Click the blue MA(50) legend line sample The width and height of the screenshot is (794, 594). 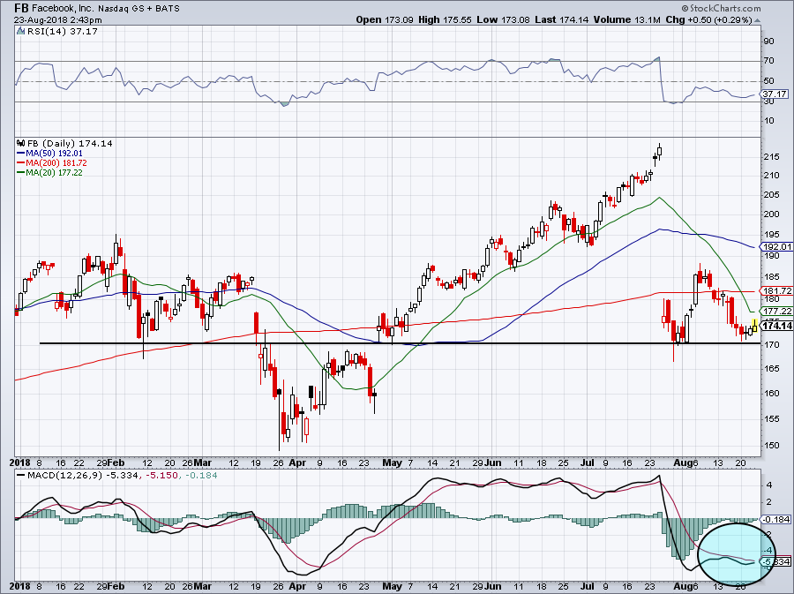(21, 153)
